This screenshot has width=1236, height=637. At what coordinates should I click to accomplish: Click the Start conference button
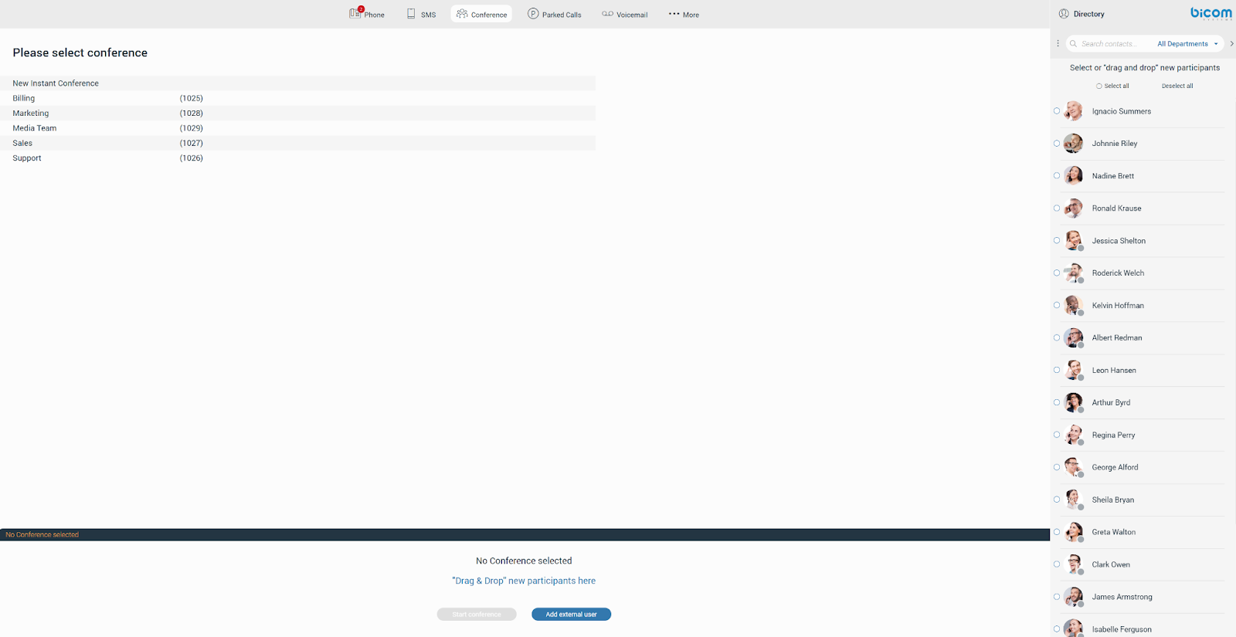[477, 615]
